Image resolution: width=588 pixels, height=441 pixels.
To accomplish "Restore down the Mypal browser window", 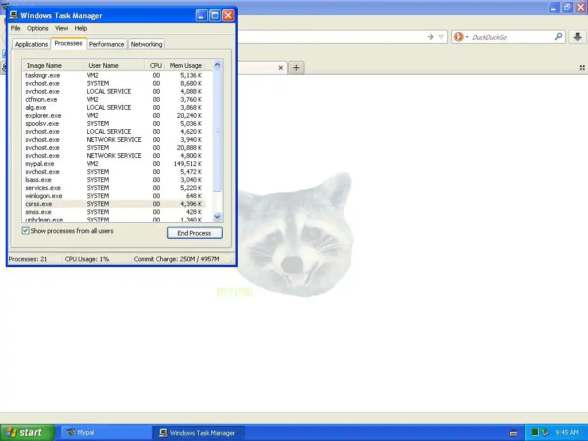I will pos(567,7).
